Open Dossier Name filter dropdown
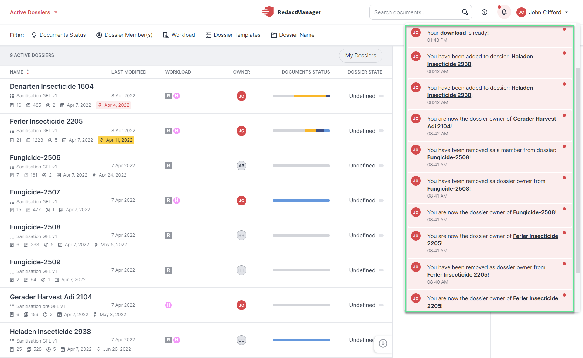Viewport: 583px width, 358px height. [x=293, y=35]
